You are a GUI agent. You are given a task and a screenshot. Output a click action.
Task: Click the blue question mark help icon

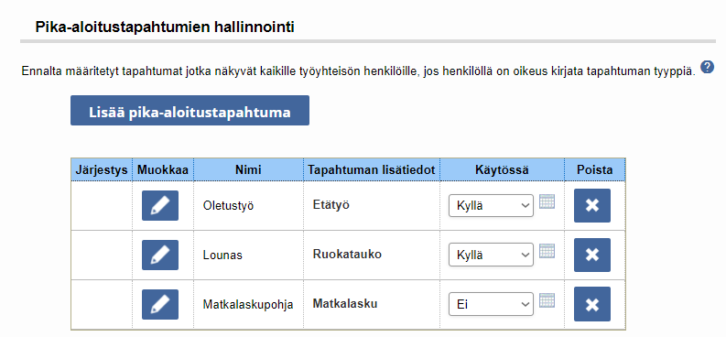(707, 67)
